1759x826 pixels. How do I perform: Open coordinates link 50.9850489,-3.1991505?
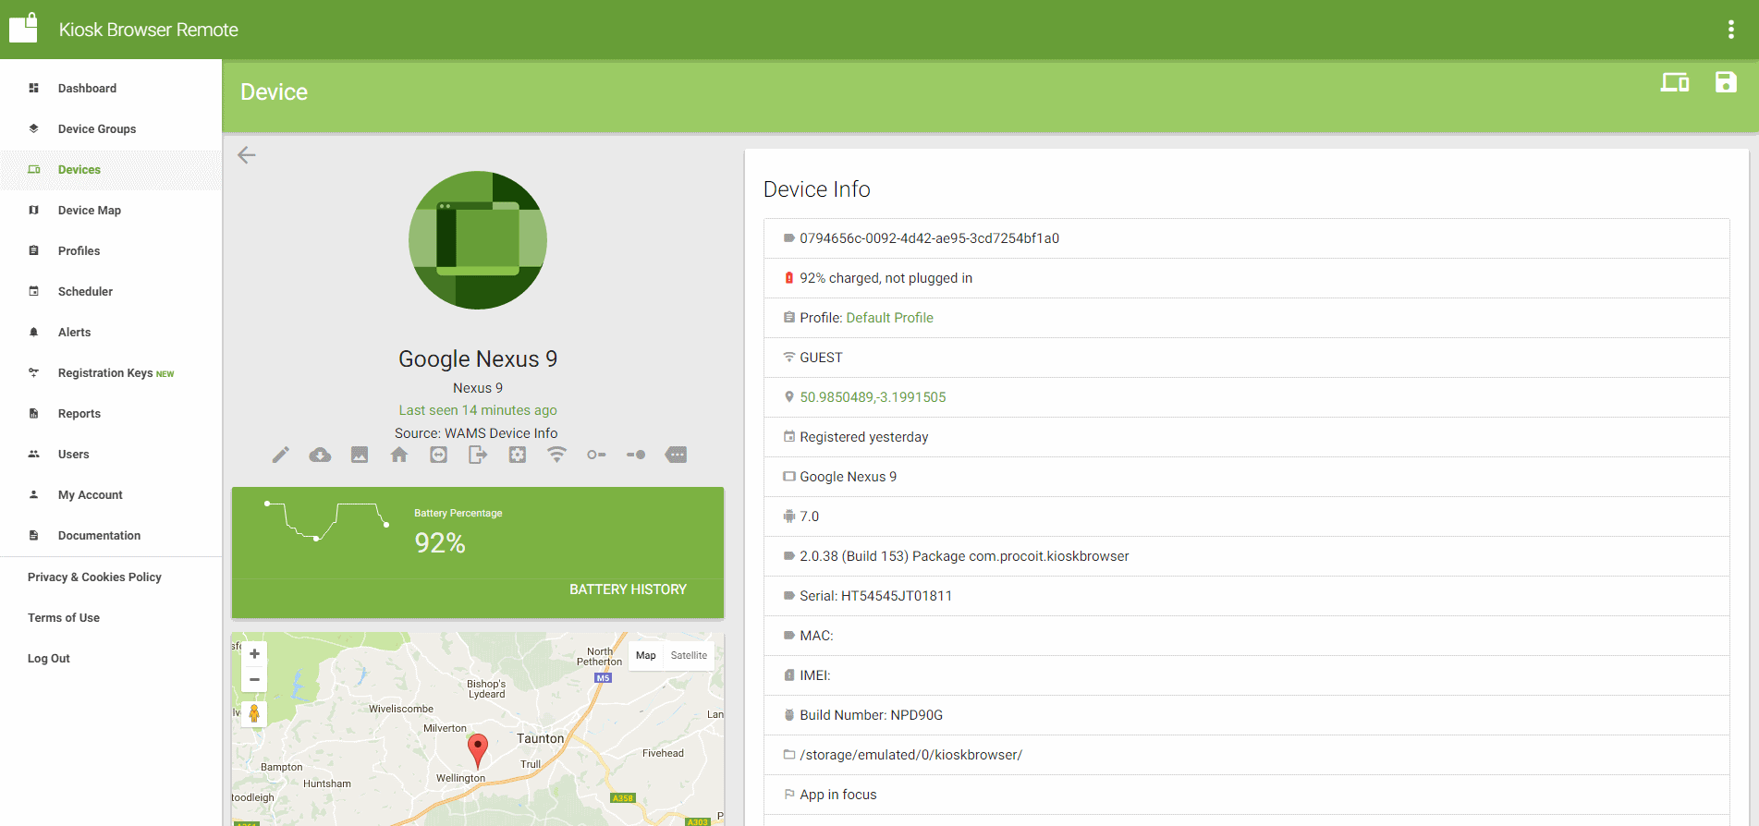pyautogui.click(x=873, y=397)
